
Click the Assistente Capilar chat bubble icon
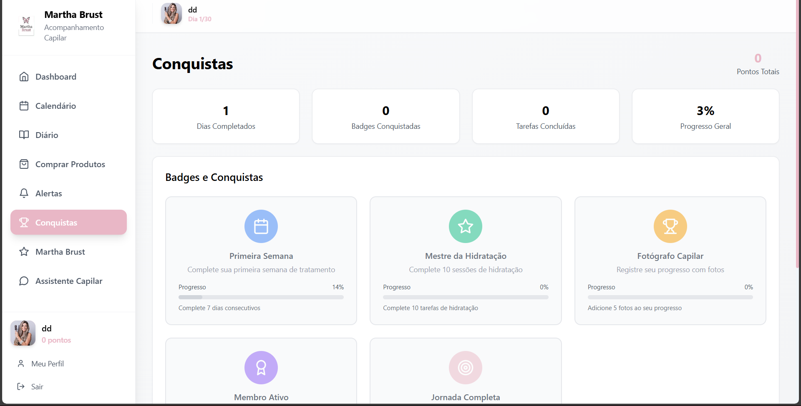[24, 281]
